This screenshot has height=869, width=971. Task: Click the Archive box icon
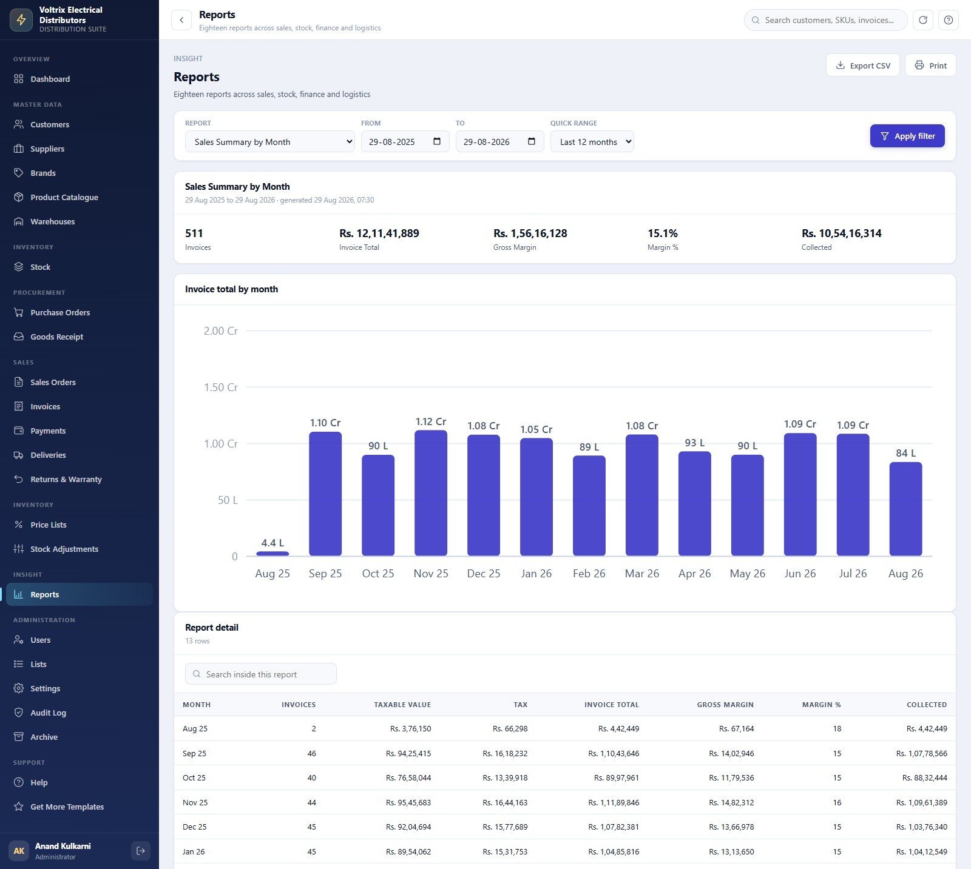[x=19, y=737]
